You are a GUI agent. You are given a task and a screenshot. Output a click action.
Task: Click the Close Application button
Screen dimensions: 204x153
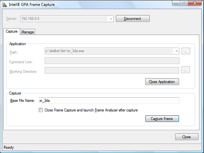162,82
